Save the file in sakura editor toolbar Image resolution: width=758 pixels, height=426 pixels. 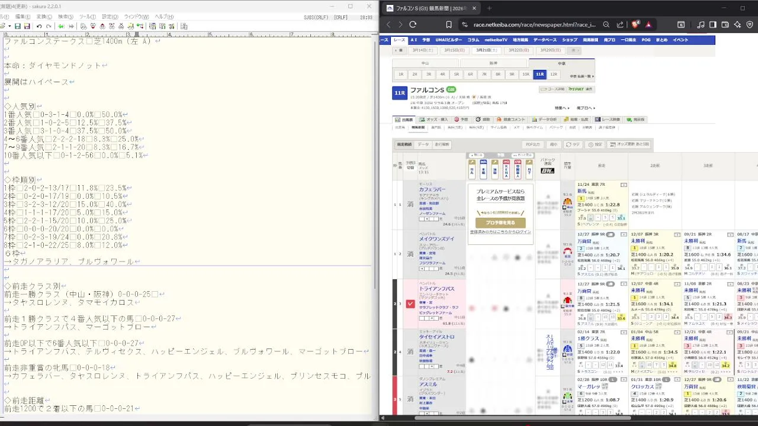click(18, 27)
